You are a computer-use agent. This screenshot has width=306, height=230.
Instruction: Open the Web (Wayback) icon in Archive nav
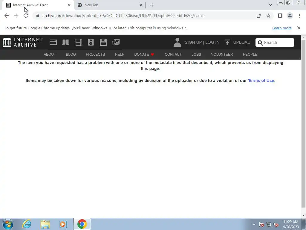[x=53, y=42]
